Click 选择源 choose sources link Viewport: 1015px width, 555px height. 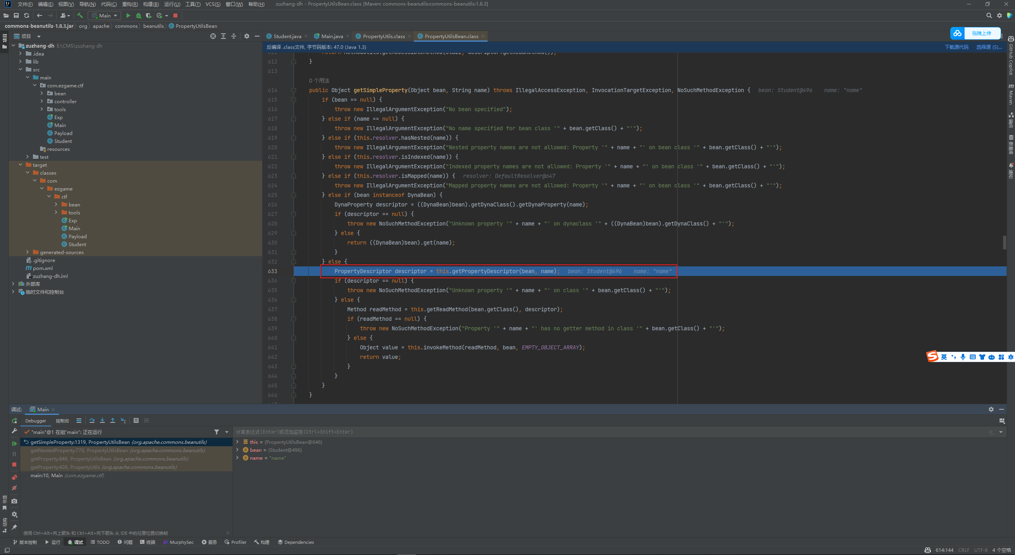989,47
